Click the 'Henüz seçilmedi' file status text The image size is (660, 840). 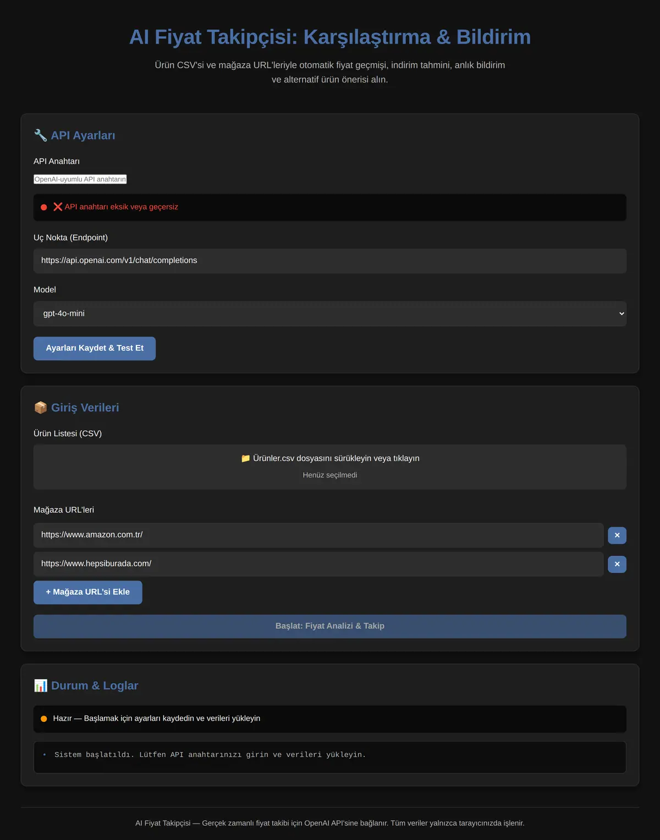tap(330, 475)
